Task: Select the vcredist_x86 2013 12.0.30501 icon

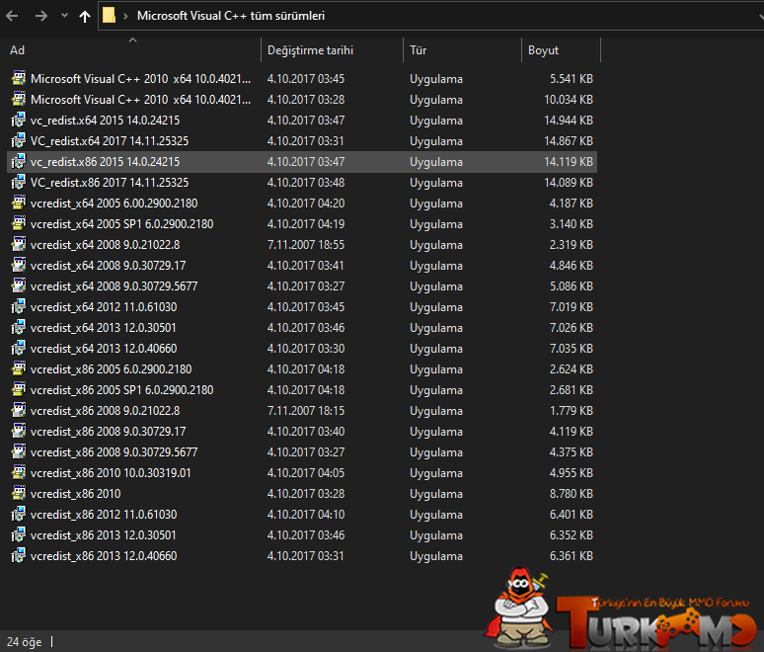Action: [x=19, y=535]
